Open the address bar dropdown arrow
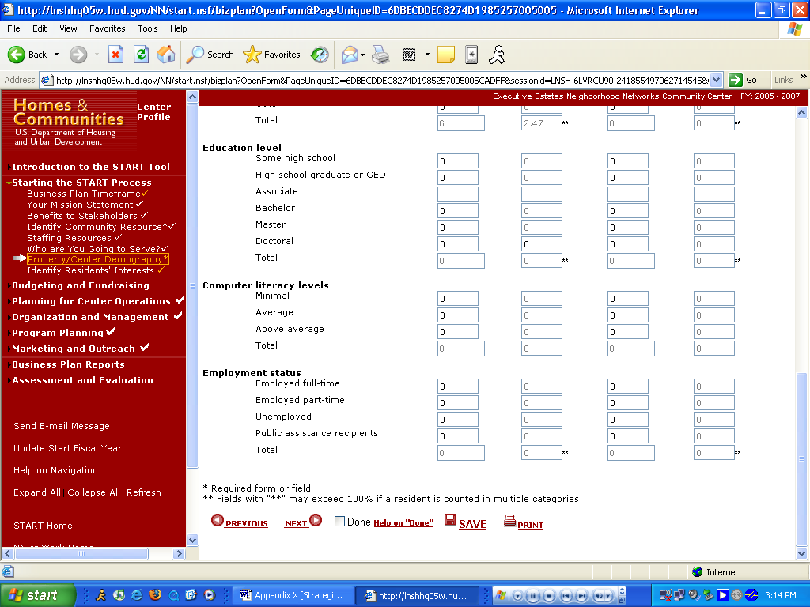 coord(716,80)
